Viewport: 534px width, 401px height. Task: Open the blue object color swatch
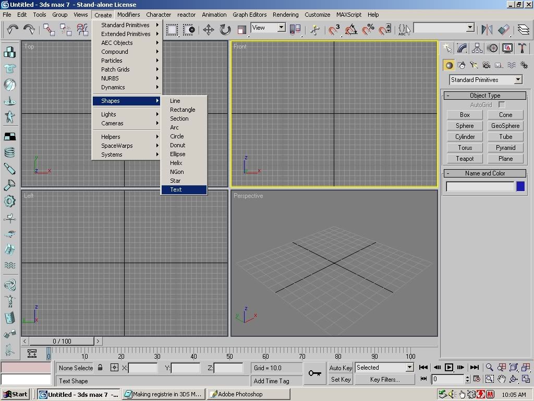[520, 186]
